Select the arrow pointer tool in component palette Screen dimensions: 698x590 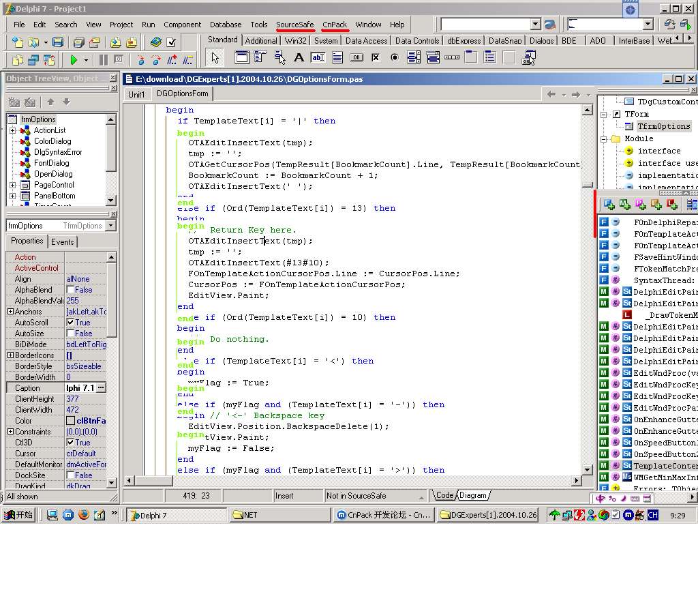215,58
